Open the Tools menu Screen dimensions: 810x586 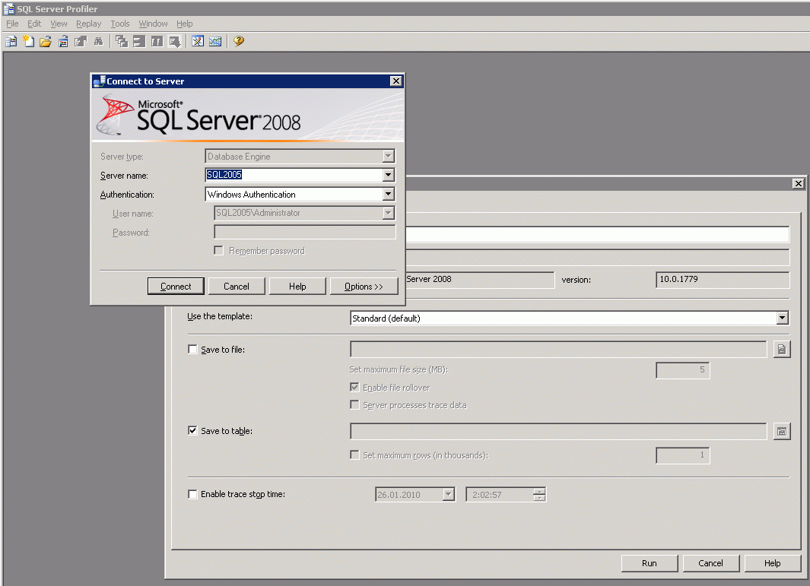pos(120,24)
